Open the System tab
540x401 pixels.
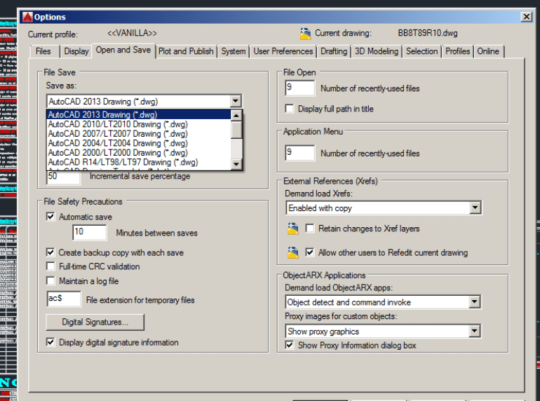234,51
